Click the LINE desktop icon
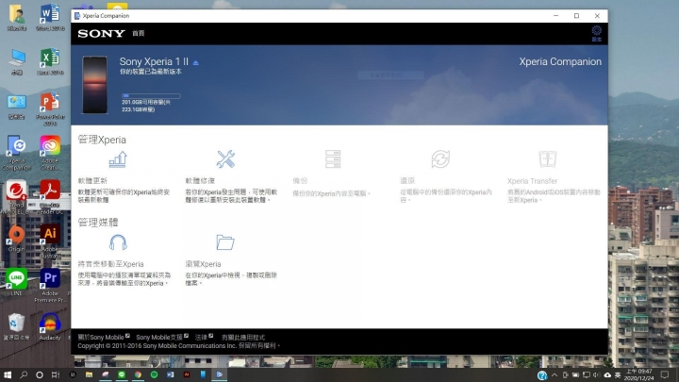This screenshot has height=382, width=679. tap(16, 282)
